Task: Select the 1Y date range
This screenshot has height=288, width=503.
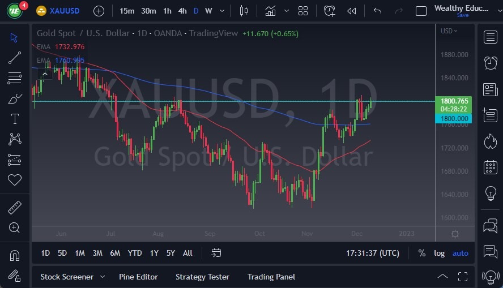Action: pyautogui.click(x=154, y=253)
